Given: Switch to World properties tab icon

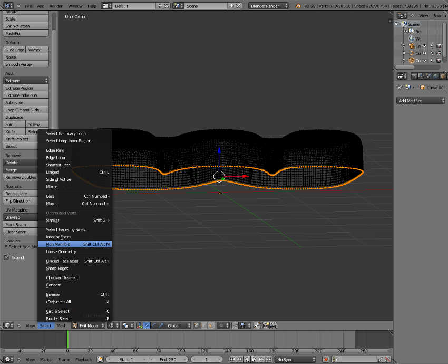Looking at the screenshot, I should tap(435, 76).
